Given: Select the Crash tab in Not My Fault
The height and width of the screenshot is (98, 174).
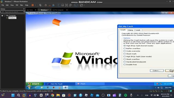Looking at the screenshot, I should pos(123,30).
